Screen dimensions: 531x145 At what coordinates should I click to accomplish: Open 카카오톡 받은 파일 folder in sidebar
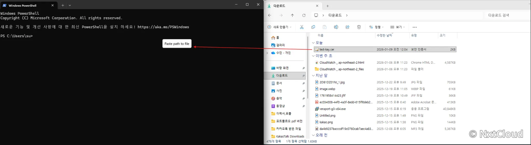click(x=286, y=129)
